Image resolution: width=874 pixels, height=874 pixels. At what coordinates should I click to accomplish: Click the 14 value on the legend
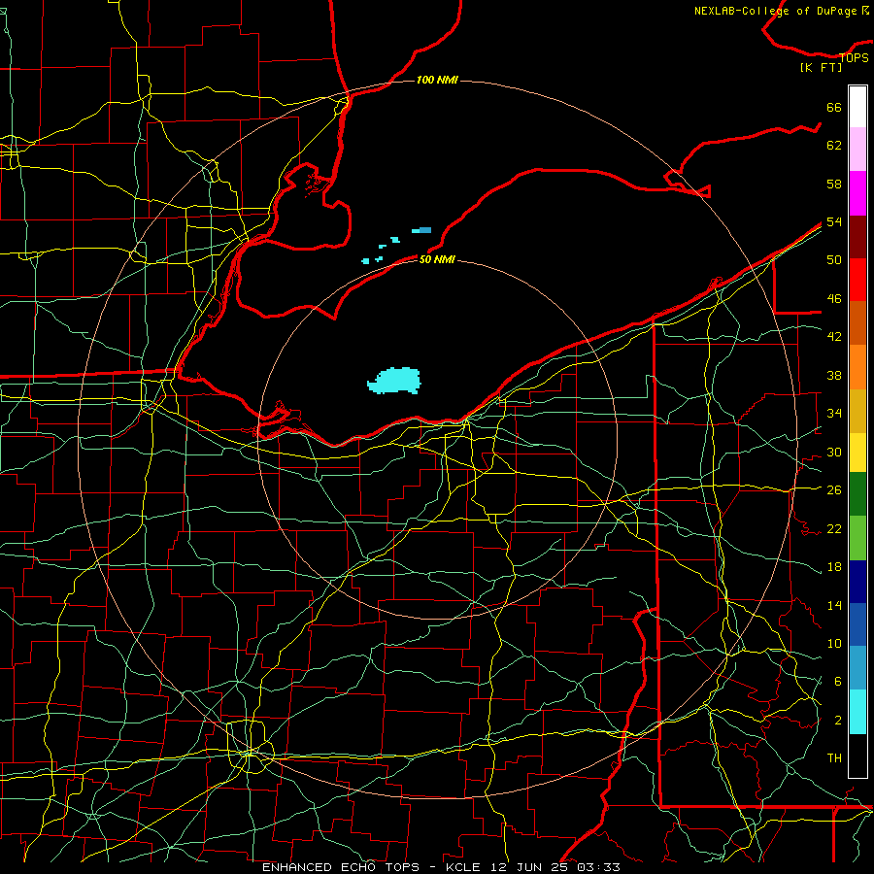click(x=834, y=605)
